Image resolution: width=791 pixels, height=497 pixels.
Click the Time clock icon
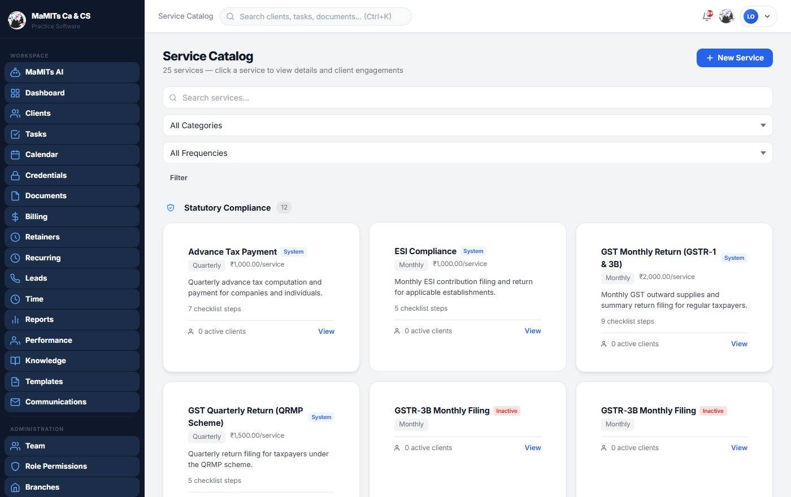tap(15, 299)
